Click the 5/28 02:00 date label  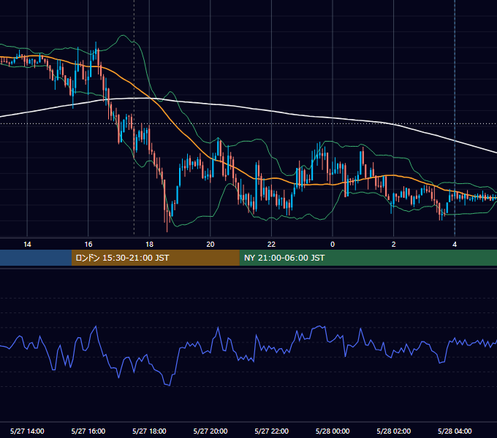coord(394,431)
